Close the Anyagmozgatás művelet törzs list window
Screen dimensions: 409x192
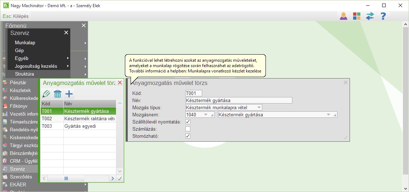pos(120,83)
